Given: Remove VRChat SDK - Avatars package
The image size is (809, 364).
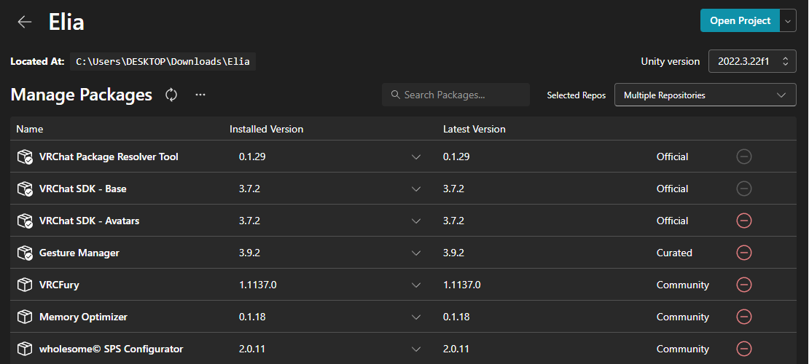Looking at the screenshot, I should 743,221.
